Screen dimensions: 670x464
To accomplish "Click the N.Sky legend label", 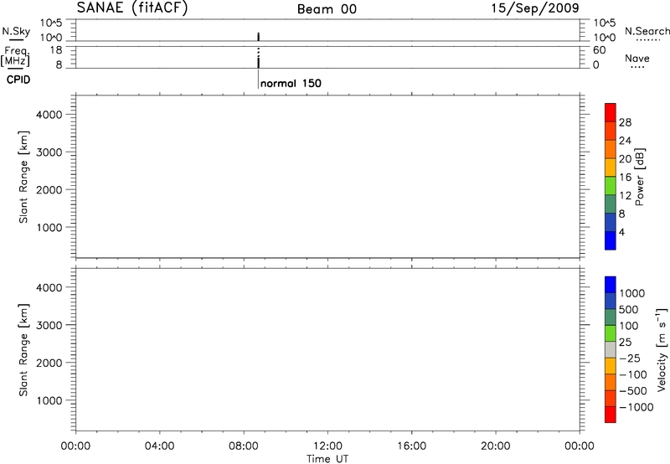I will point(16,31).
